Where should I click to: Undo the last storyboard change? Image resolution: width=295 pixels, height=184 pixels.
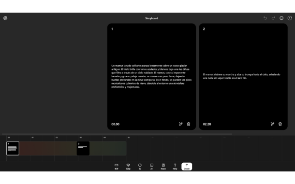coord(265,18)
